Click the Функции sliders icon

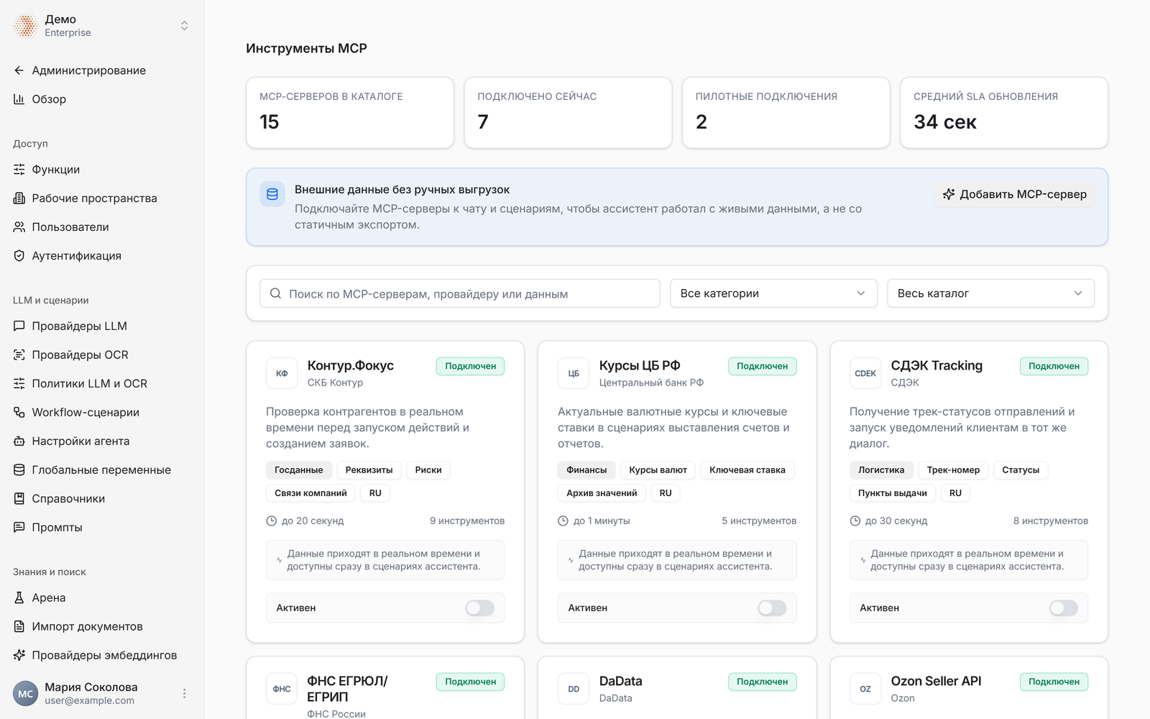point(19,170)
